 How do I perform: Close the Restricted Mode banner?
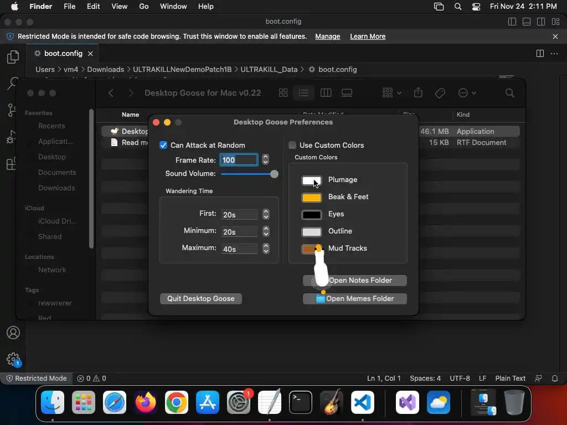pyautogui.click(x=555, y=37)
